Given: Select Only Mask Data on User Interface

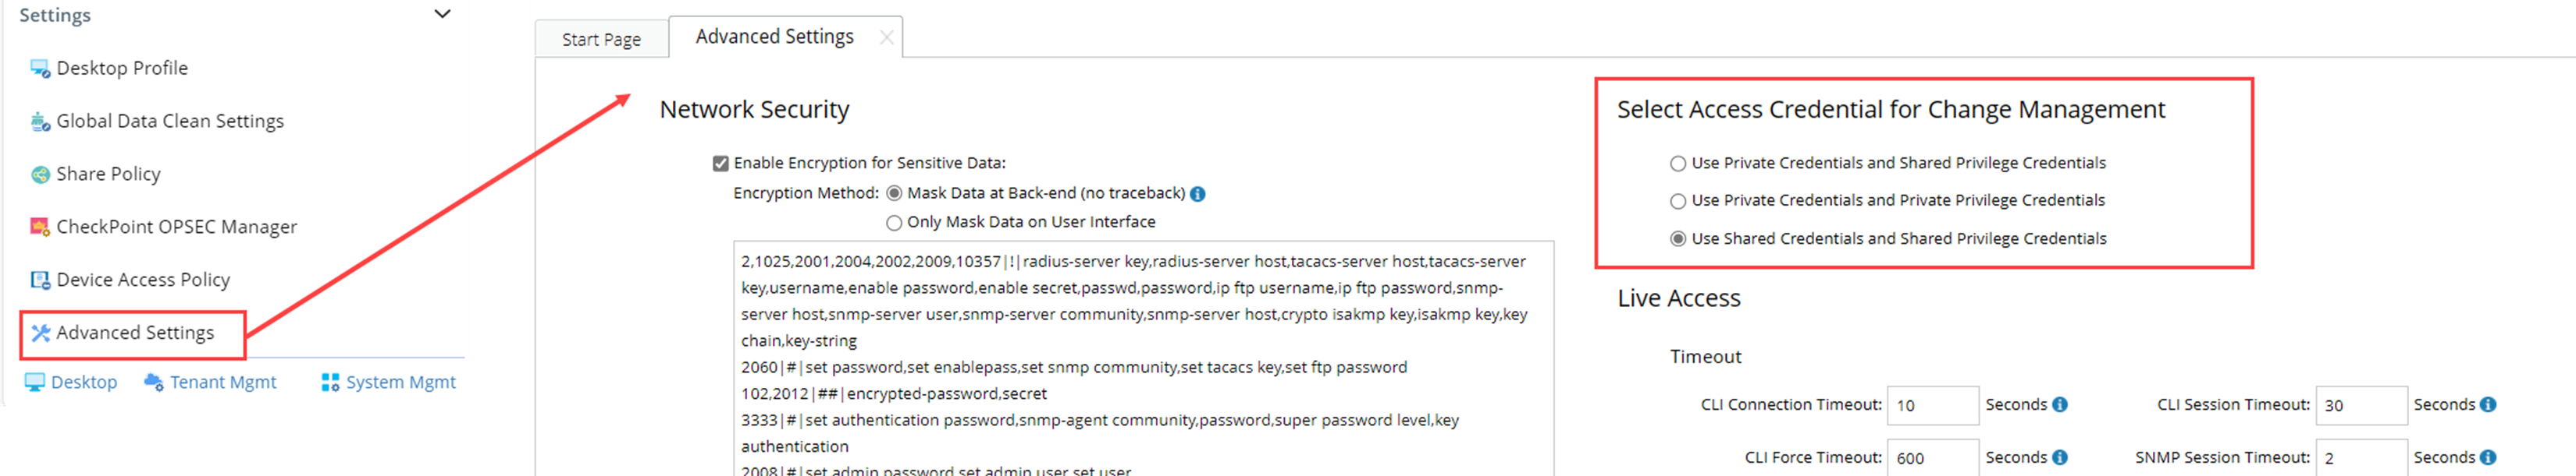Looking at the screenshot, I should (894, 223).
